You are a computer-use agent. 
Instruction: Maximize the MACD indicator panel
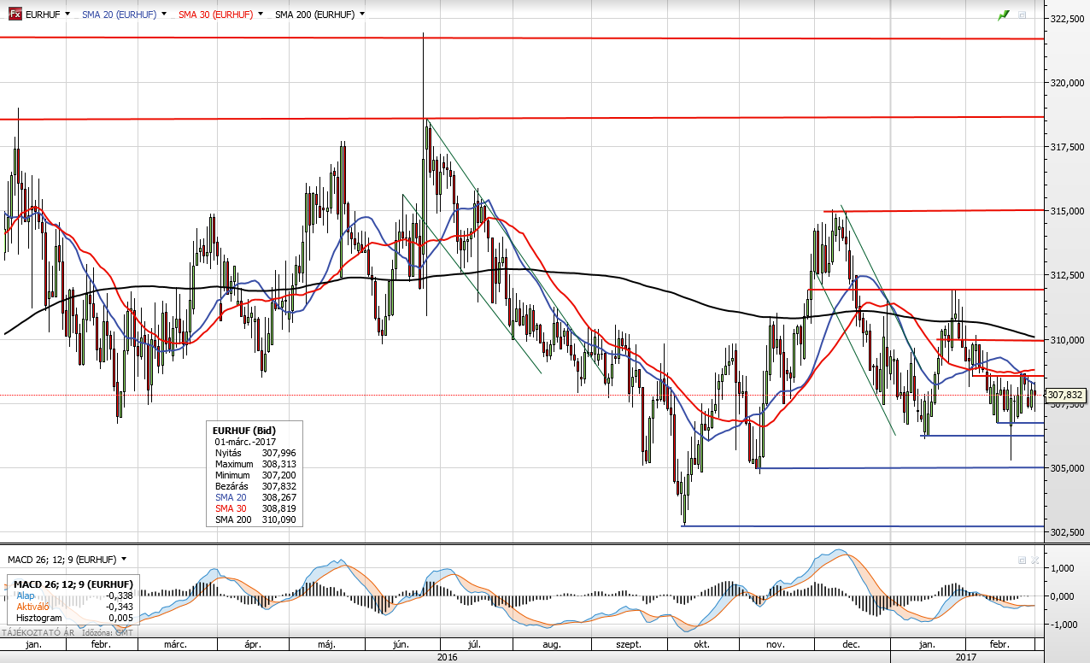pyautogui.click(x=1022, y=560)
